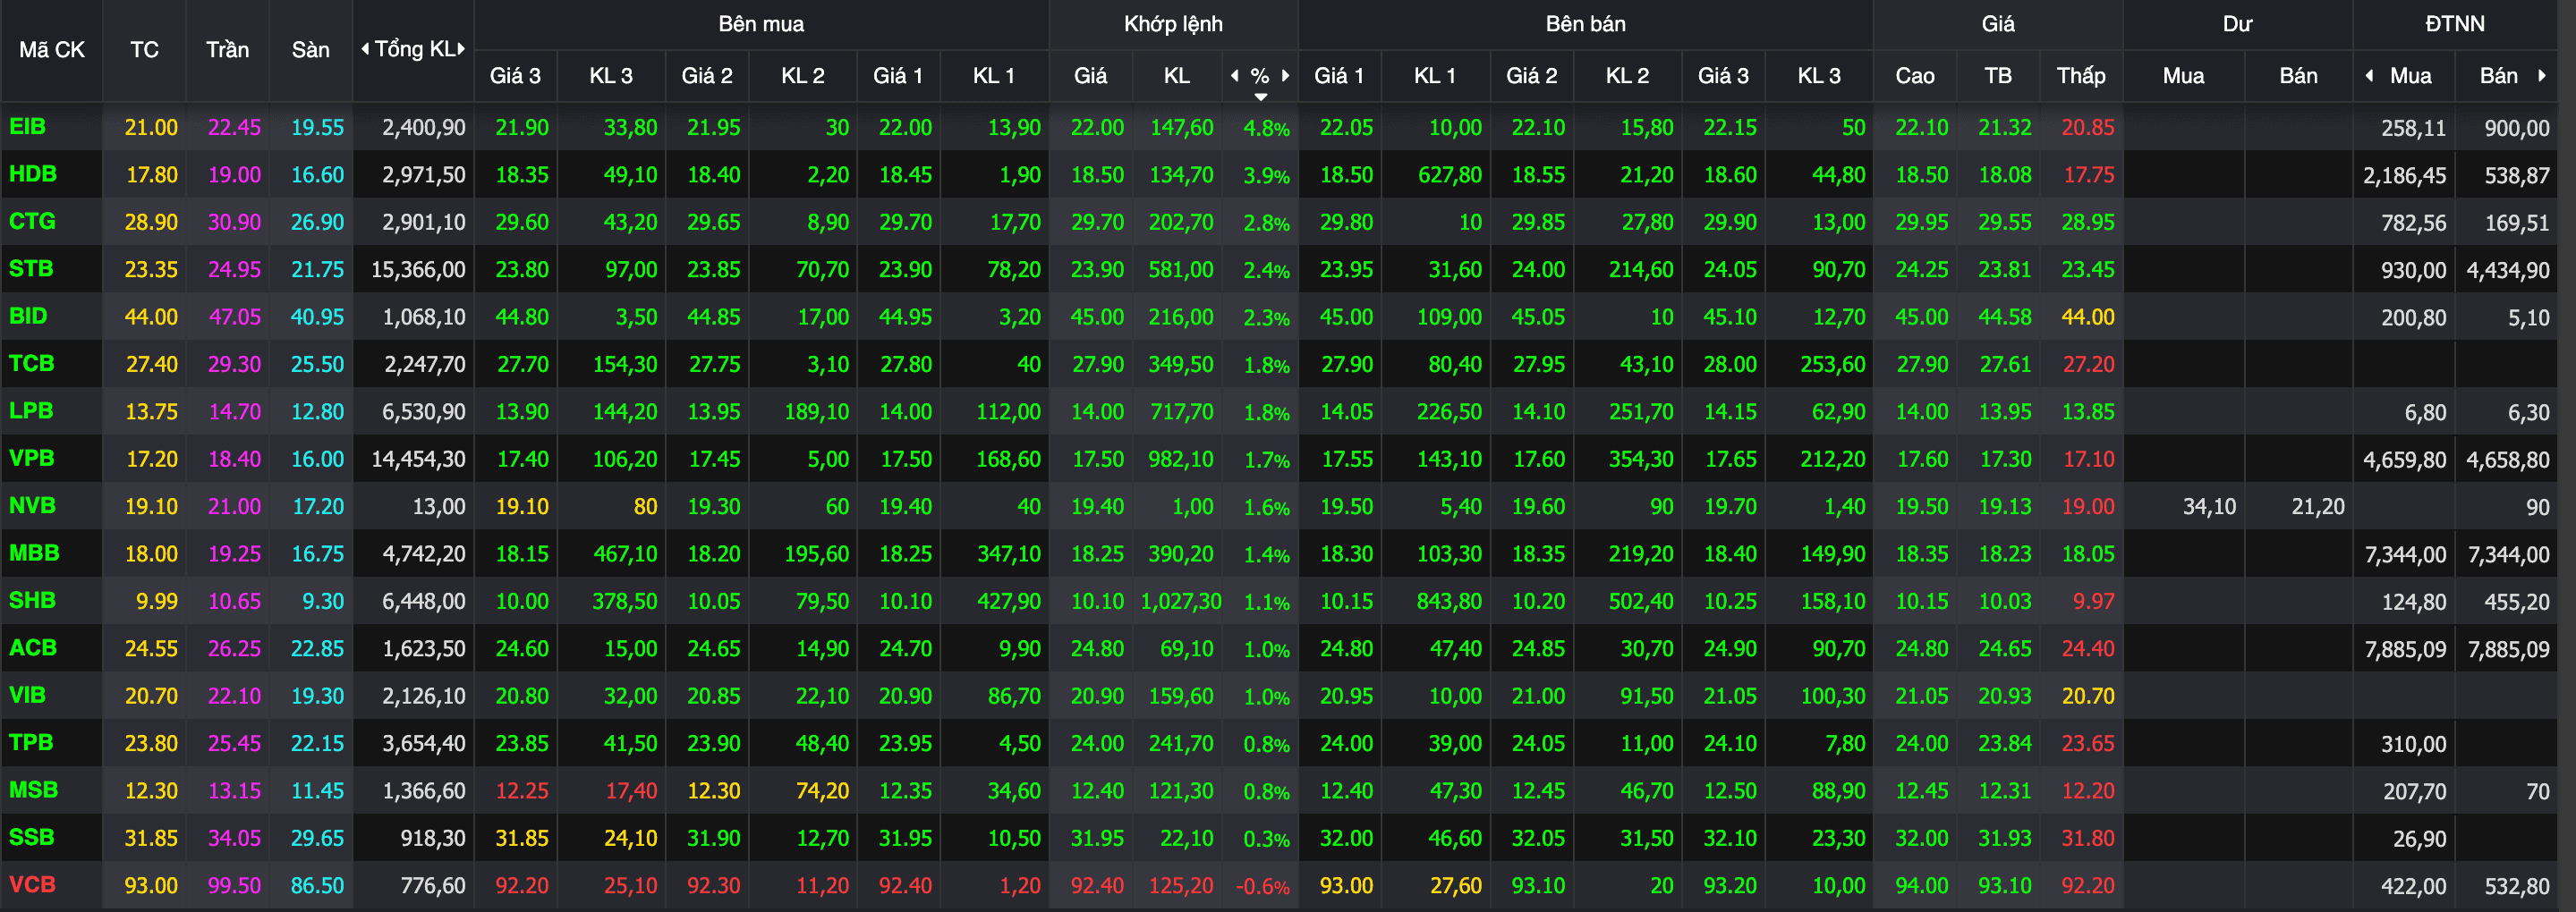Screen dimensions: 2576x912
Task: Open MSB stock ticker
Action: click(33, 790)
